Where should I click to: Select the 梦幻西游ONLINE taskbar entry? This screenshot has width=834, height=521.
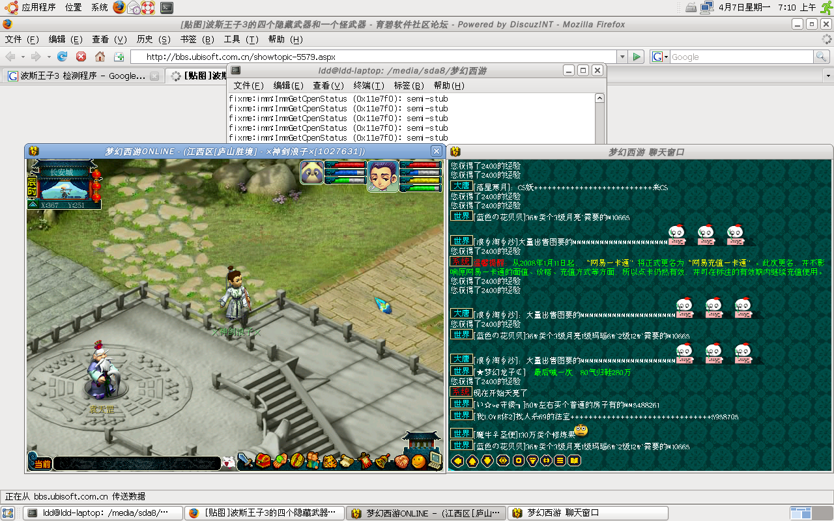(426, 513)
